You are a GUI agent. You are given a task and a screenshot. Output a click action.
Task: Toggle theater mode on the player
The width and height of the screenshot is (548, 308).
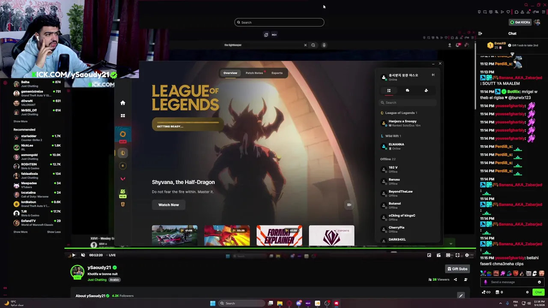coord(448,255)
